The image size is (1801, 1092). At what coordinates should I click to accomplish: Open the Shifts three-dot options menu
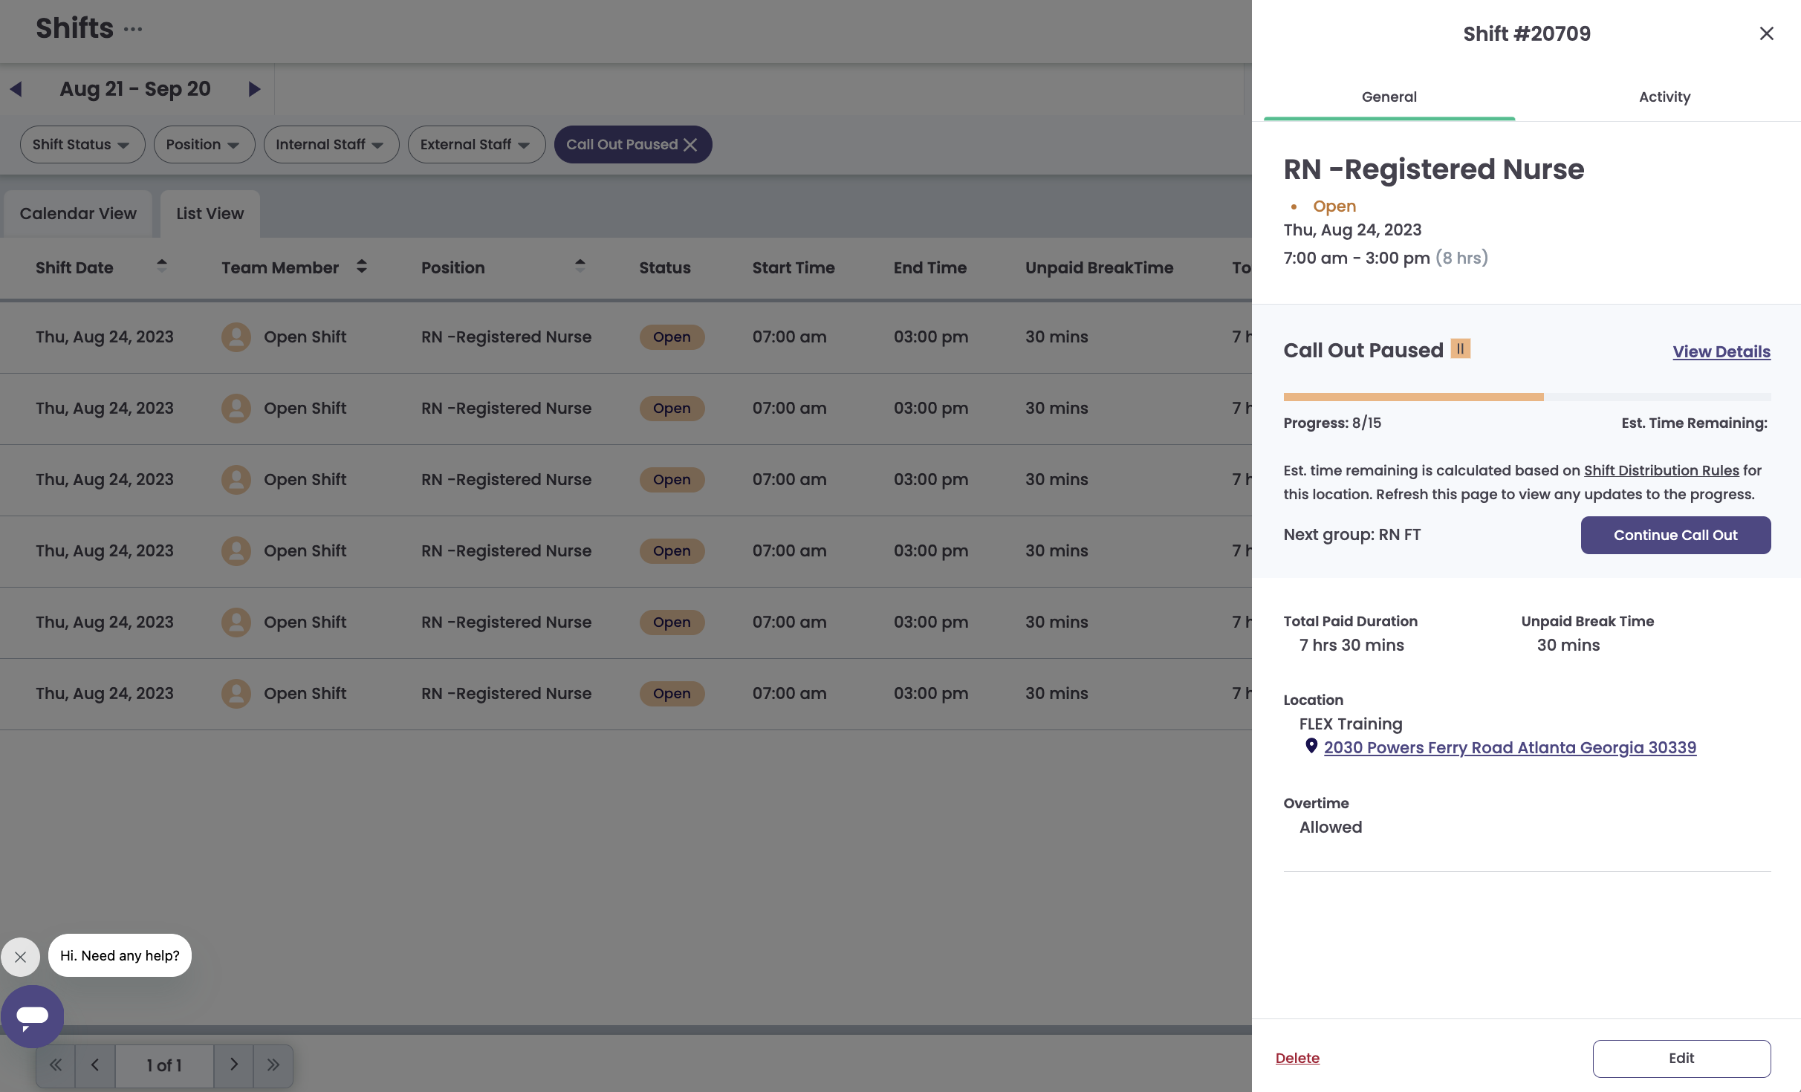tap(133, 30)
